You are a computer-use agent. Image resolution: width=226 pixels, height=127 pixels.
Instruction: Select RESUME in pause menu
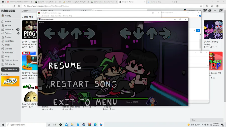[65, 66]
